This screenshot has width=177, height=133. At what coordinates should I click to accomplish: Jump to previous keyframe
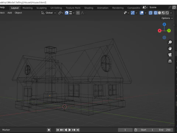click(x=62, y=130)
